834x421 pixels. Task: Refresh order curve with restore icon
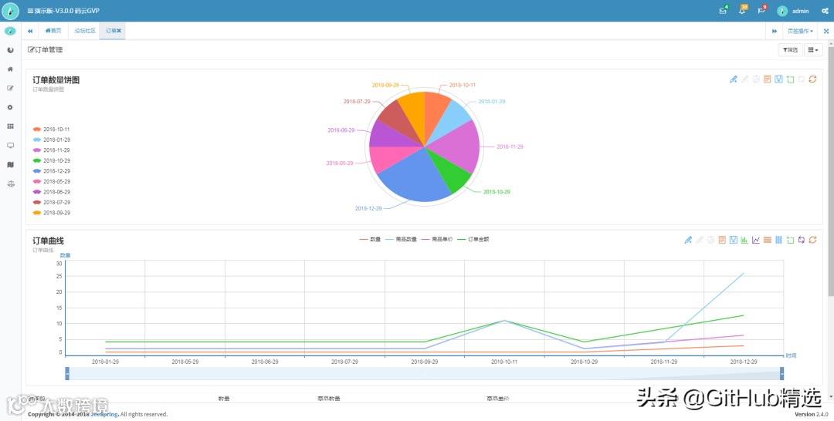[812, 240]
